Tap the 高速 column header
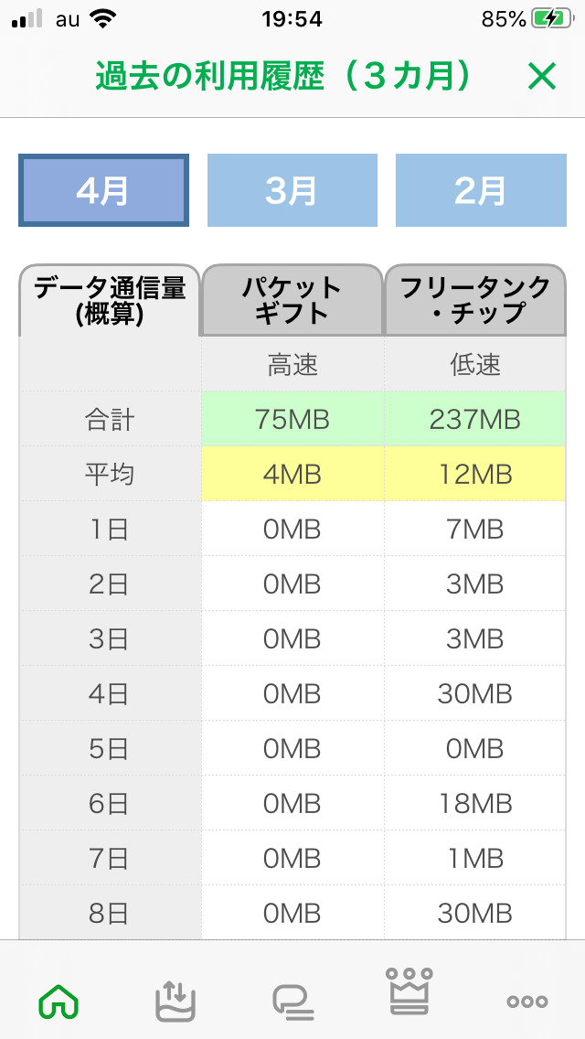This screenshot has width=585, height=1039. coord(292,365)
